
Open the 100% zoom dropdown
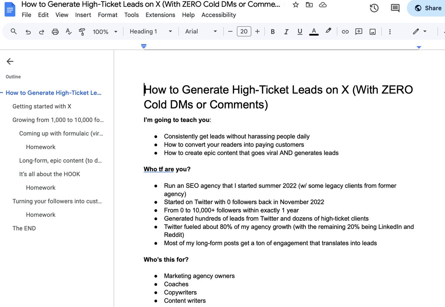coord(105,32)
